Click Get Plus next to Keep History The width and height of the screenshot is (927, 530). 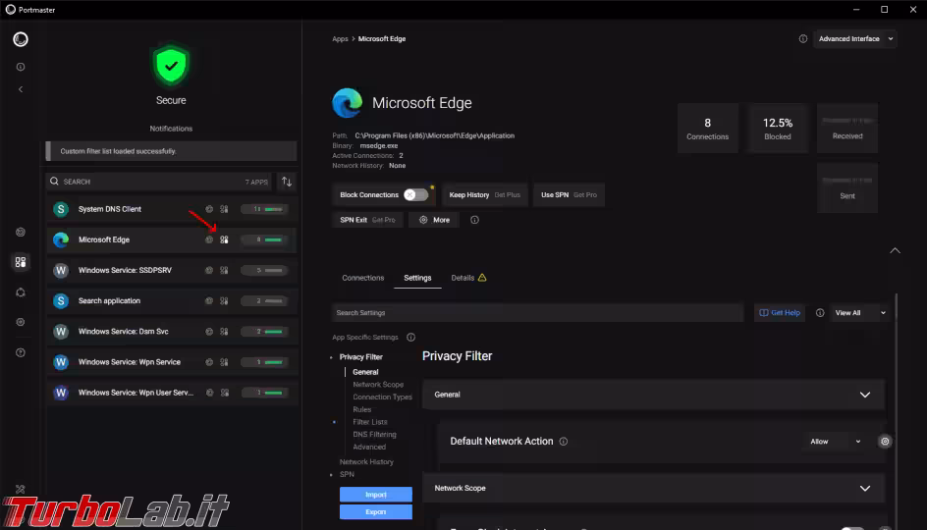[x=508, y=195]
